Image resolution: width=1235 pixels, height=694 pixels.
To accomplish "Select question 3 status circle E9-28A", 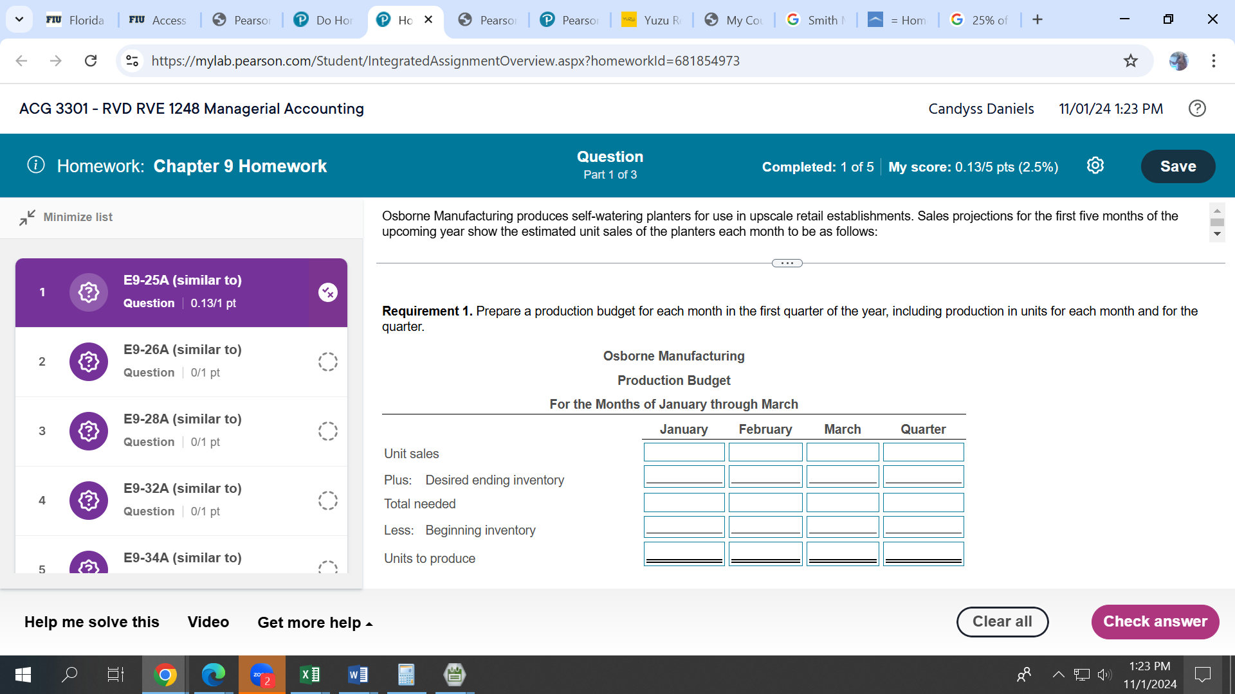I will click(327, 431).
